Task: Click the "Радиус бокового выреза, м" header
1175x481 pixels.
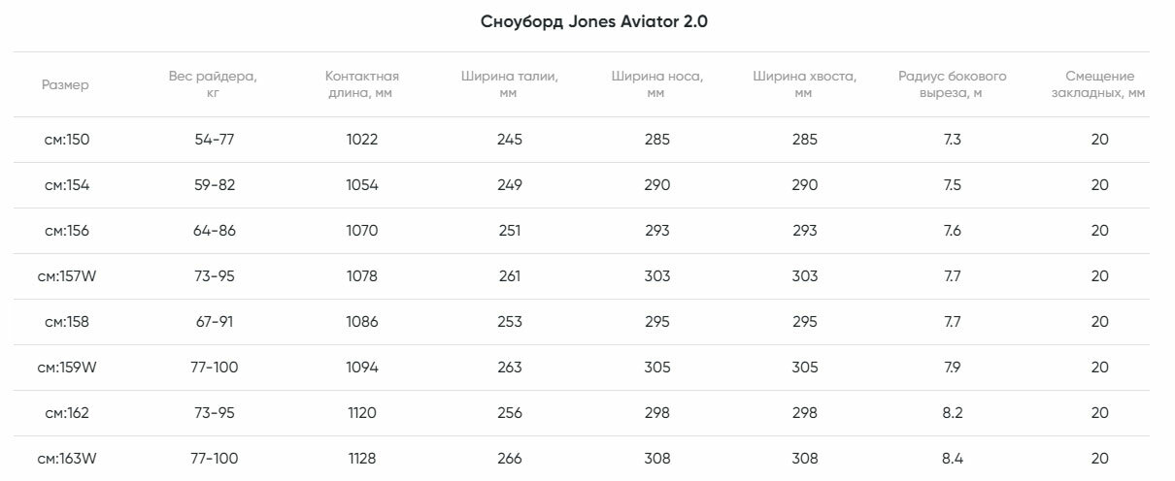Action: click(952, 84)
